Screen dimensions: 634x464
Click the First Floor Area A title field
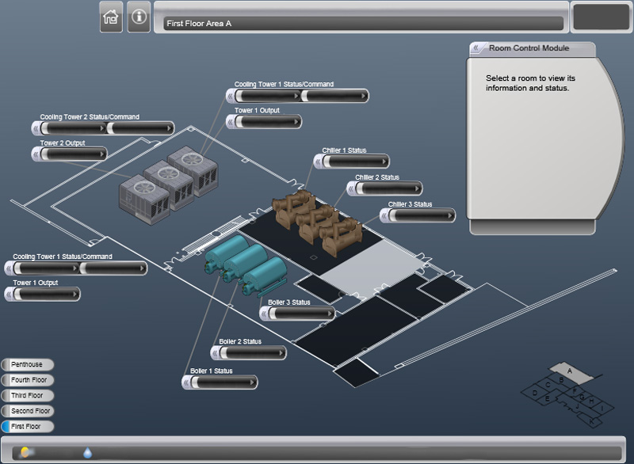(x=363, y=24)
